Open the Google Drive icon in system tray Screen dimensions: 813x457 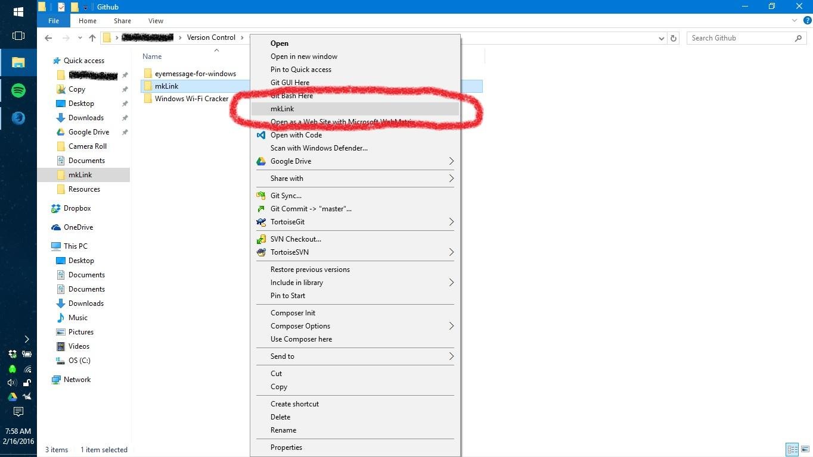tap(12, 396)
